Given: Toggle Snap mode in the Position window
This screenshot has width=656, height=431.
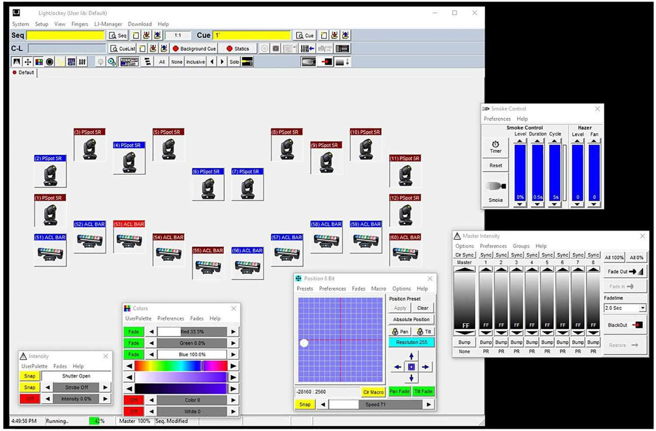Looking at the screenshot, I should click(305, 404).
